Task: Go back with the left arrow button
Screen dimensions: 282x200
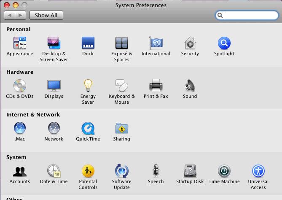Action: pyautogui.click(x=10, y=15)
